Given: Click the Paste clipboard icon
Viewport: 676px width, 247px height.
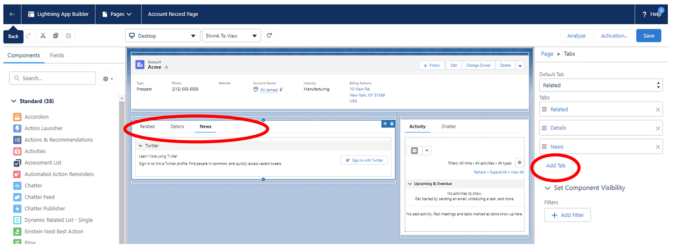Looking at the screenshot, I should coord(68,36).
